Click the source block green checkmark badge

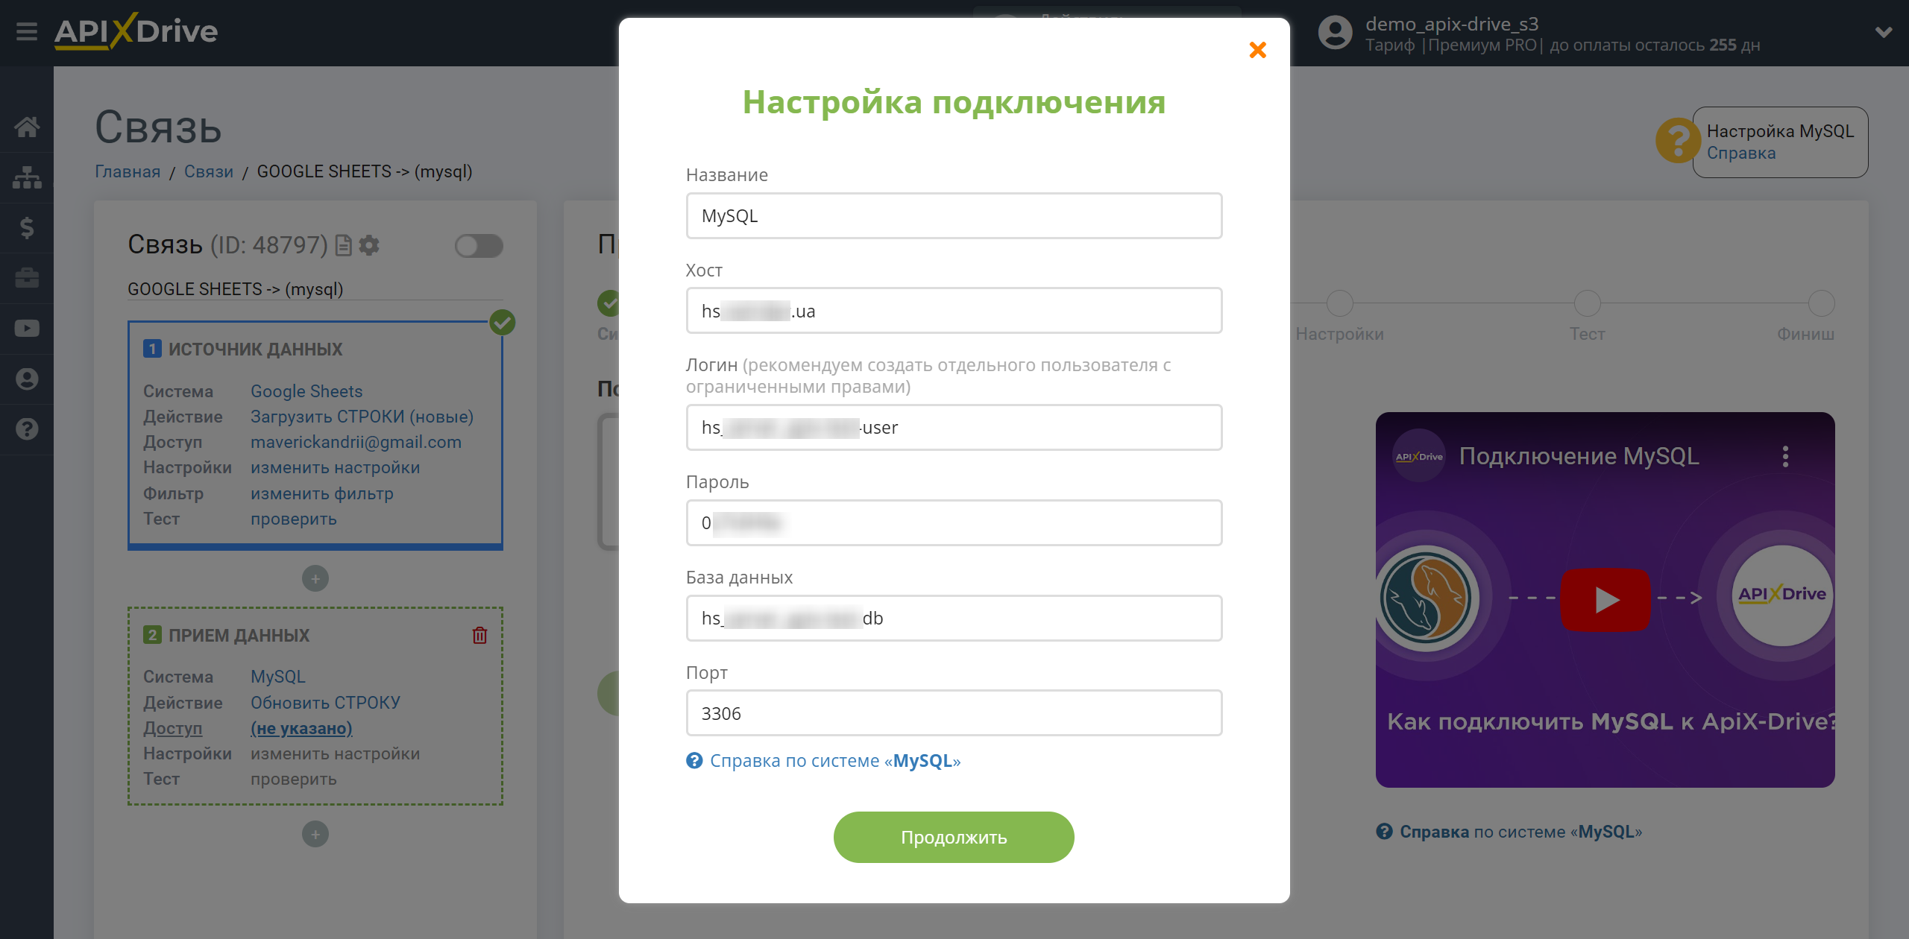(503, 323)
